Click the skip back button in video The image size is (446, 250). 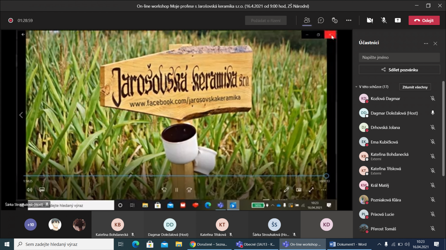tap(164, 190)
